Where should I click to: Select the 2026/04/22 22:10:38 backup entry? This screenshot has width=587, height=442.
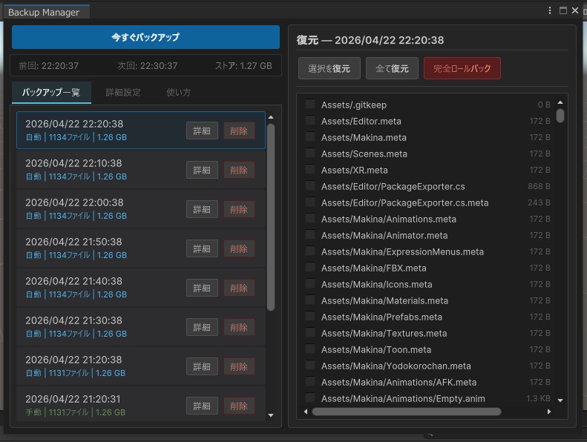pyautogui.click(x=141, y=170)
